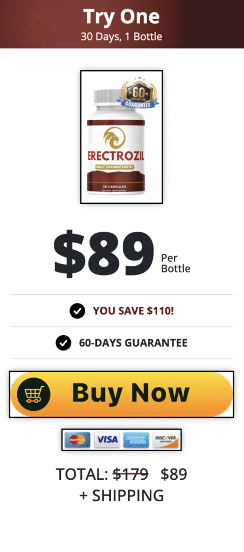Screen dimensions: 244x552
Task: Click the 60-DAYS GUARANTEE text
Action: point(133,342)
